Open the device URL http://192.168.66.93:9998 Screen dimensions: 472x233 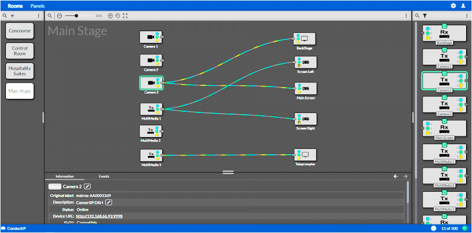(x=99, y=216)
